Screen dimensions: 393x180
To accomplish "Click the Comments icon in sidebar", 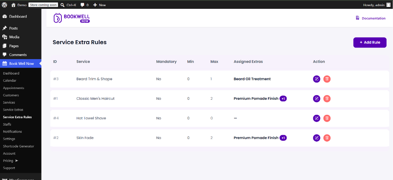I will pyautogui.click(x=5, y=54).
